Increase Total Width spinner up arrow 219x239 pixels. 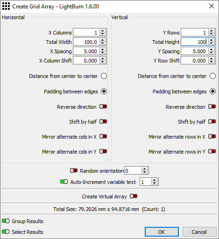(102, 40)
